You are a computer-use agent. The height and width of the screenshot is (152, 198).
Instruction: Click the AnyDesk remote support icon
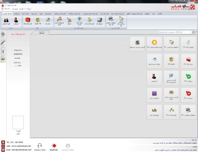54,147
